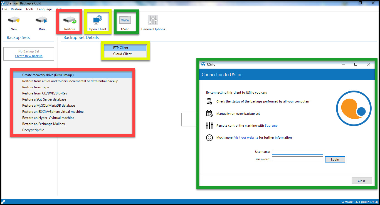This screenshot has height=205, width=380.
Task: Select Cloud Client from dropdown
Action: 125,54
